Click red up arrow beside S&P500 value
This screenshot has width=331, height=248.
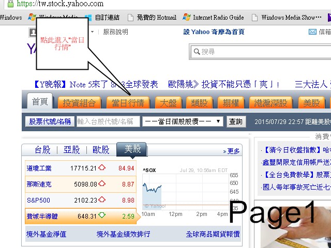coord(102,199)
